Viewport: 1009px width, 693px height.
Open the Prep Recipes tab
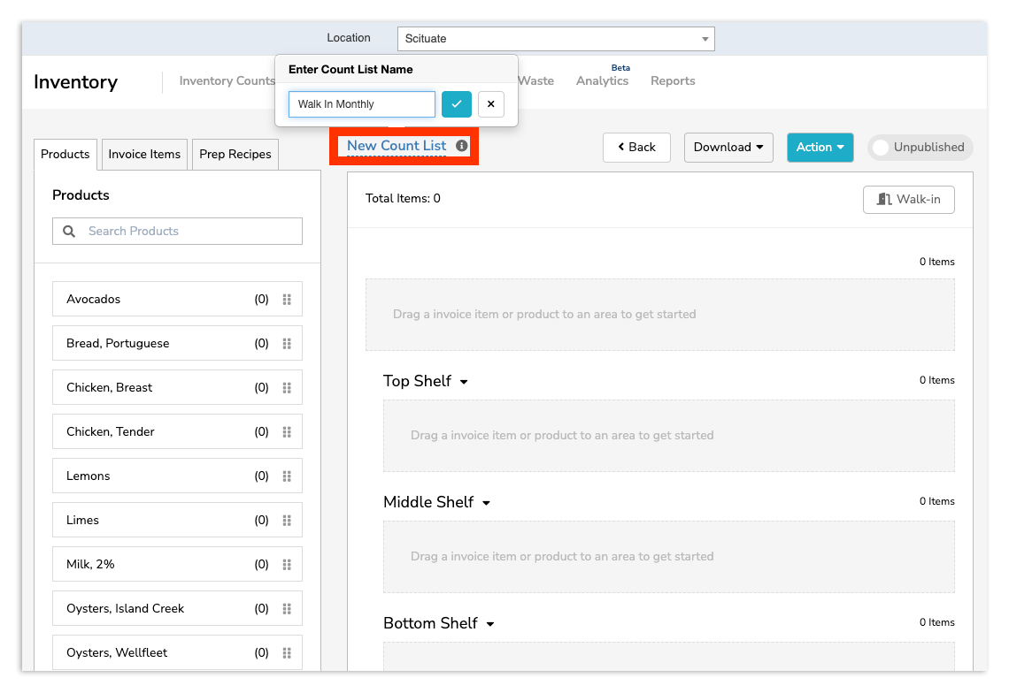tap(235, 154)
